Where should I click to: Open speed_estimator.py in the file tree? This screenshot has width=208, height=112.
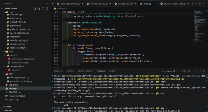(x=20, y=33)
